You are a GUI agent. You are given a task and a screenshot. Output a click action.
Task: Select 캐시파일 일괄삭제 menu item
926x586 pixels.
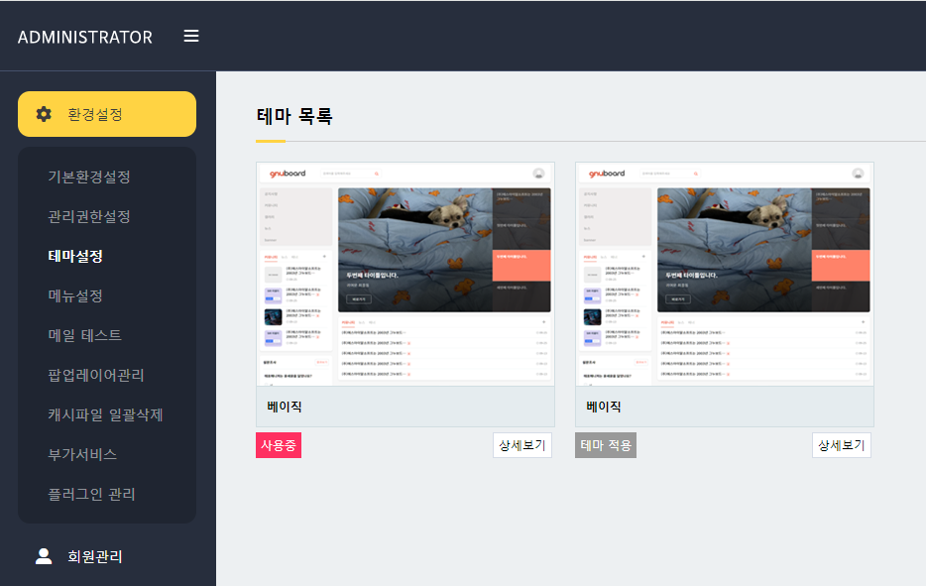pyautogui.click(x=105, y=414)
